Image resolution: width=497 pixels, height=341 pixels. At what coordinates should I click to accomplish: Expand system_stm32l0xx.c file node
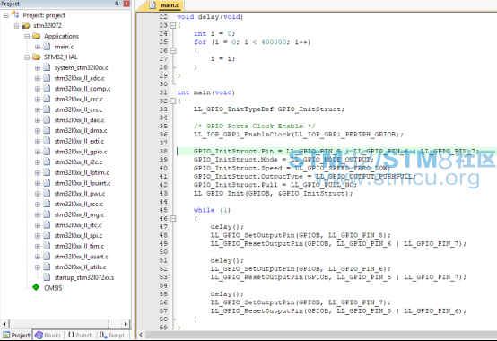click(x=38, y=67)
